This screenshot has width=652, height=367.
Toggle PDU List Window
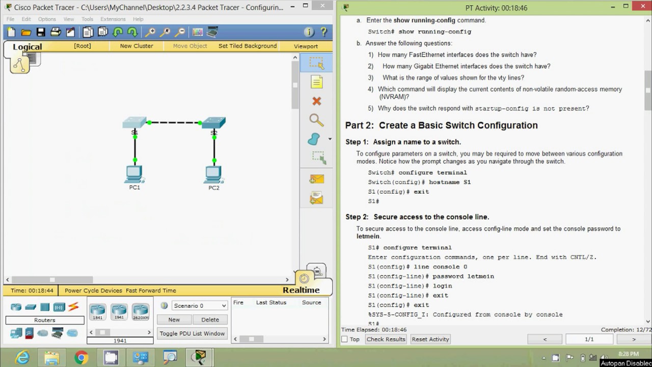tap(192, 334)
